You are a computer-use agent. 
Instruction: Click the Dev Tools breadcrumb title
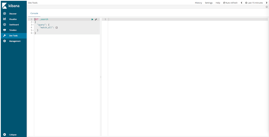pos(33,3)
